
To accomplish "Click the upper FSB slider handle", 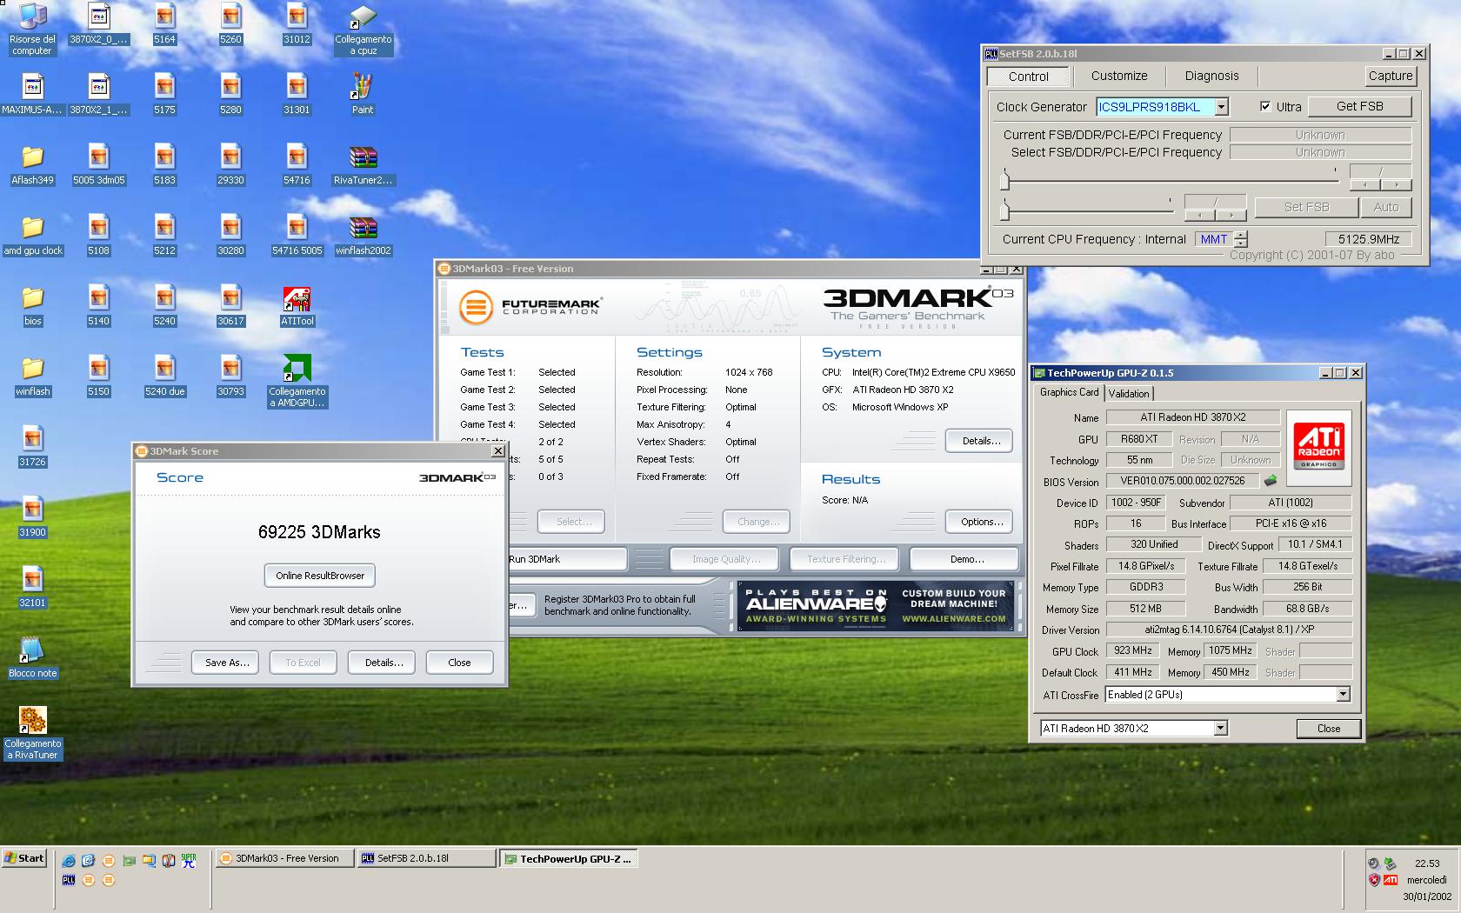I will click(1004, 180).
